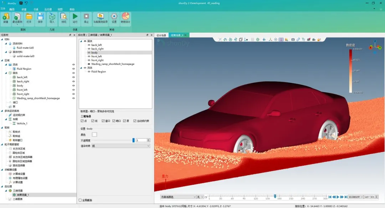Uncheck the 运动或约束 checkbox
The image size is (385, 208).
135,121
